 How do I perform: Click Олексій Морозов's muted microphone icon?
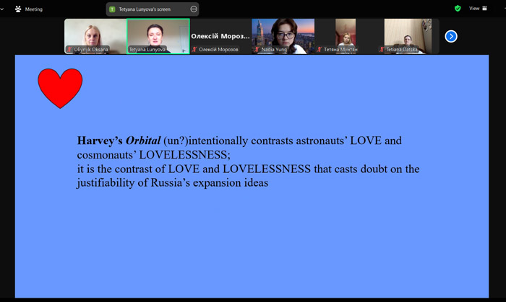(x=194, y=49)
